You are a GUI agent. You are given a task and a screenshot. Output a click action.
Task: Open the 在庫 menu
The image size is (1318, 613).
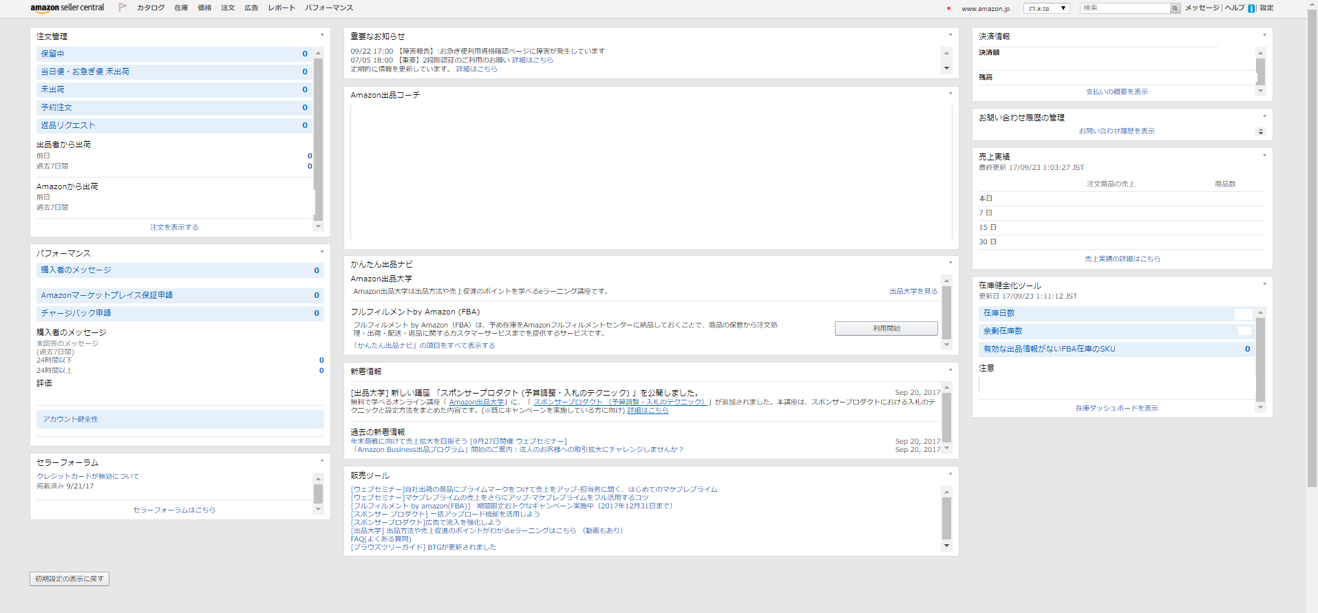[181, 8]
